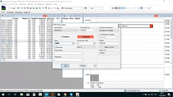The width and height of the screenshot is (173, 97).
Task: Open the line style dropdown arrow in chart toolbar
Action: point(148,8)
